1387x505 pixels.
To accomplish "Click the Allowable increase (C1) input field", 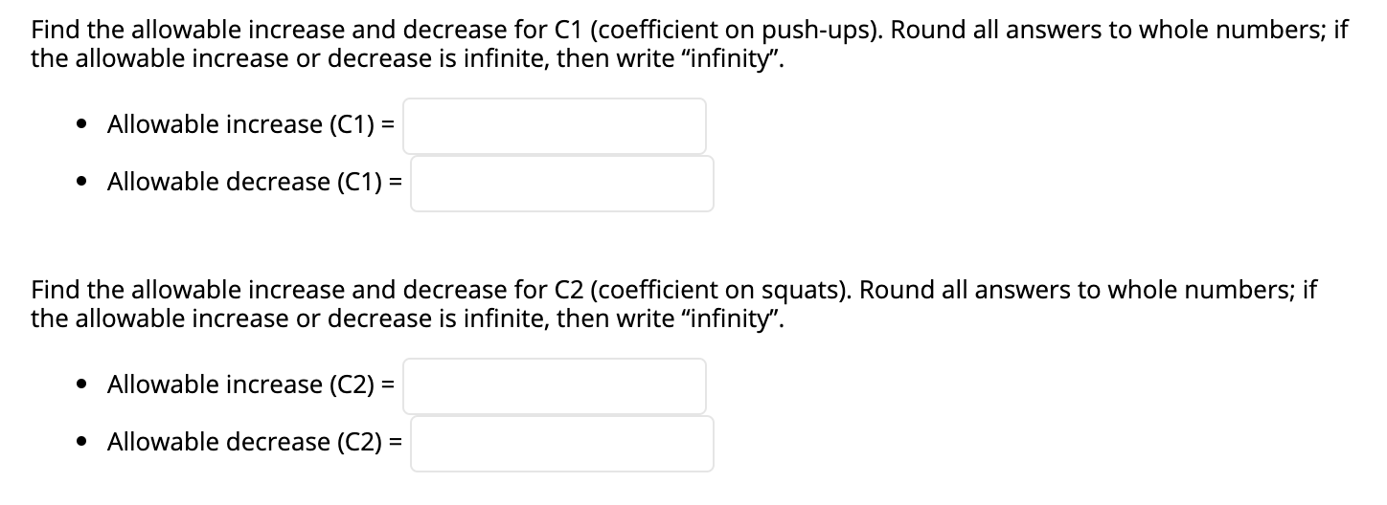I will [554, 126].
